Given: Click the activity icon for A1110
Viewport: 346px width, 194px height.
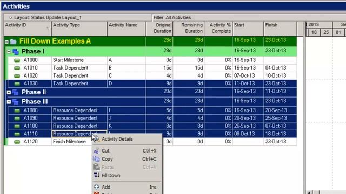Looking at the screenshot, I should pyautogui.click(x=17, y=134).
